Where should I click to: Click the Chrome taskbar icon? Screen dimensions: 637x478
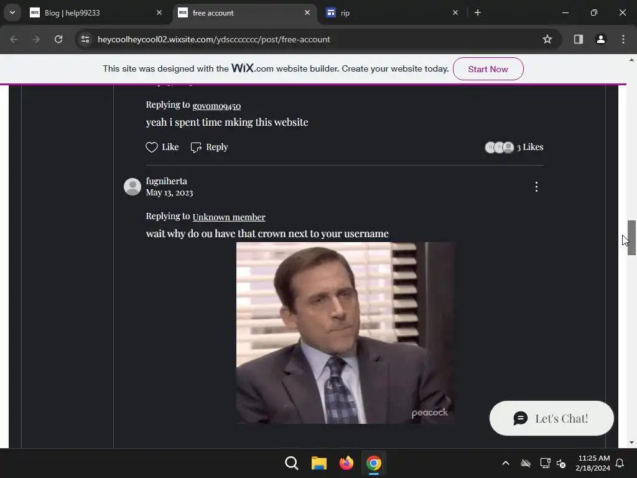(373, 463)
